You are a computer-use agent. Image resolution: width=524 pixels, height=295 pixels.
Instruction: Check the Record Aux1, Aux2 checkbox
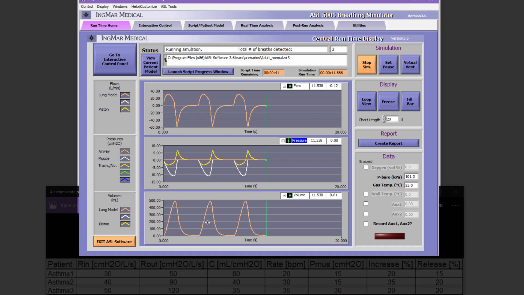click(x=366, y=224)
